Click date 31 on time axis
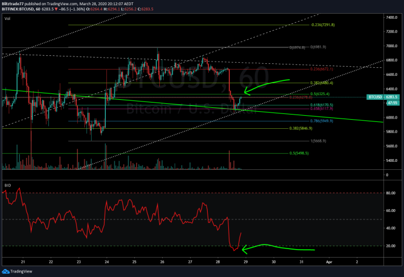This screenshot has width=404, height=277. click(301, 262)
